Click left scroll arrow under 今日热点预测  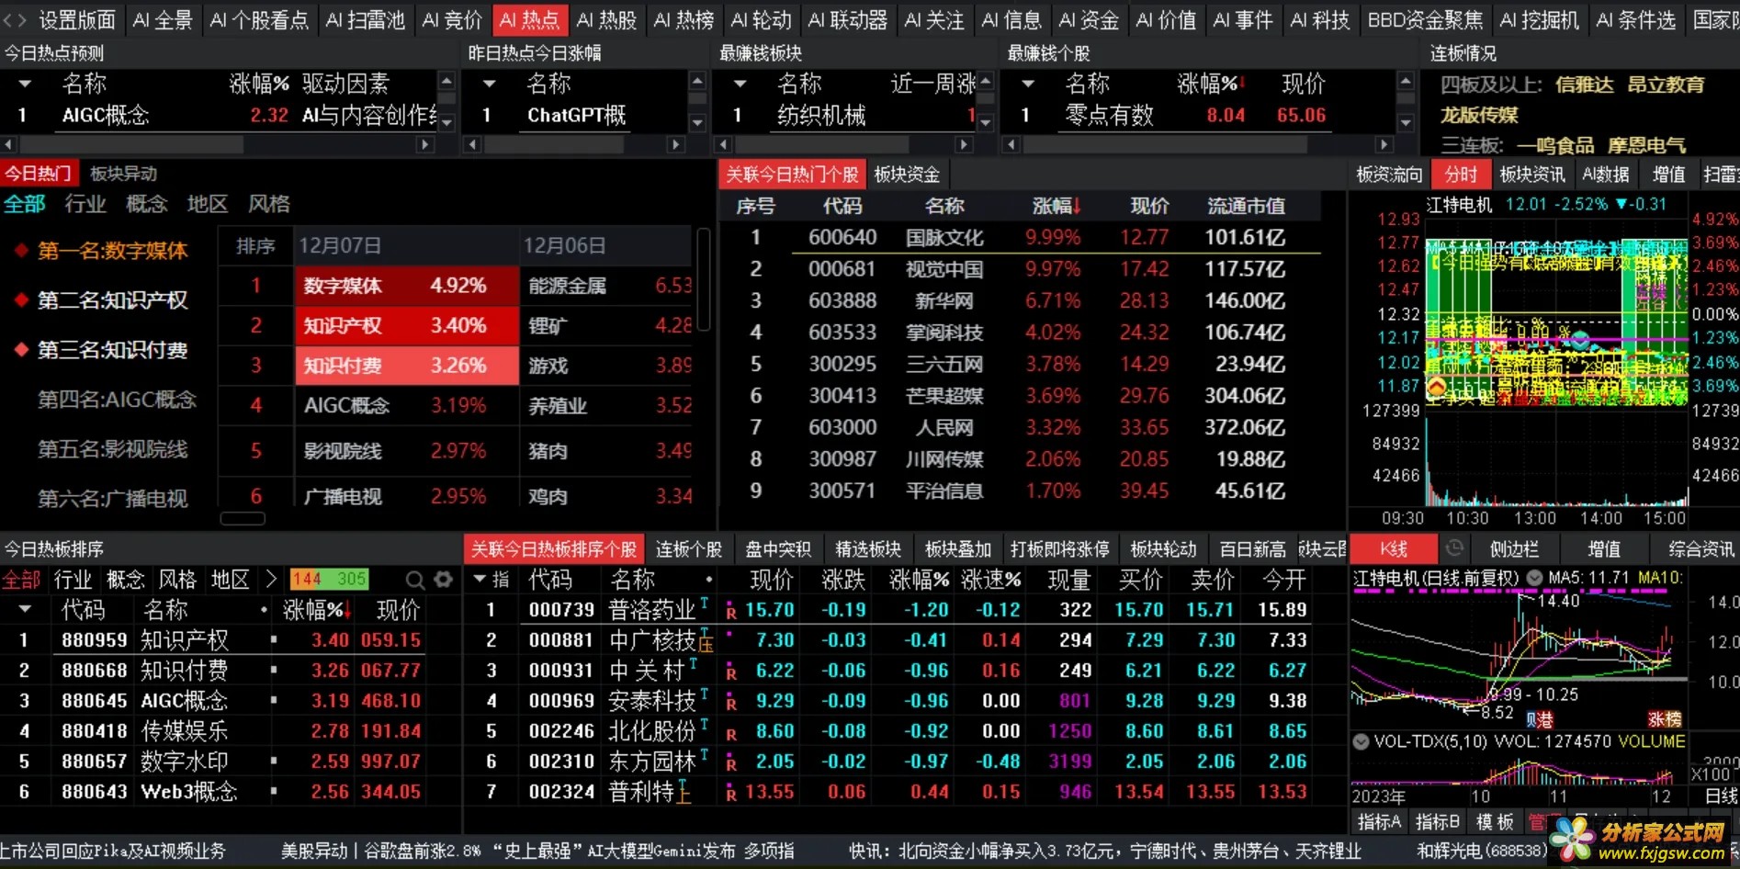pyautogui.click(x=8, y=144)
